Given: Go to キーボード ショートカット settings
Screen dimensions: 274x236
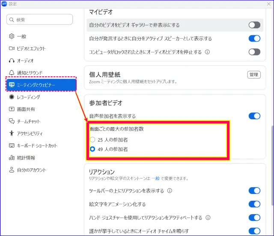Looking at the screenshot, I should point(42,145).
